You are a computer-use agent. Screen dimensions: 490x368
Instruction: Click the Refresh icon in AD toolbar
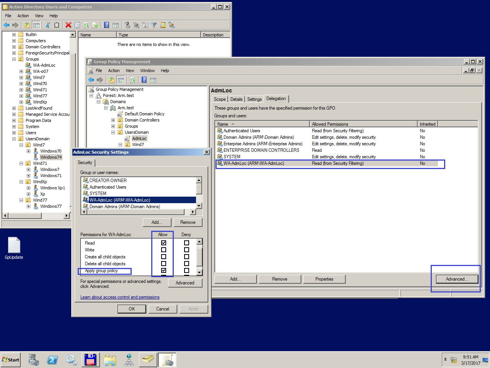tap(86, 25)
